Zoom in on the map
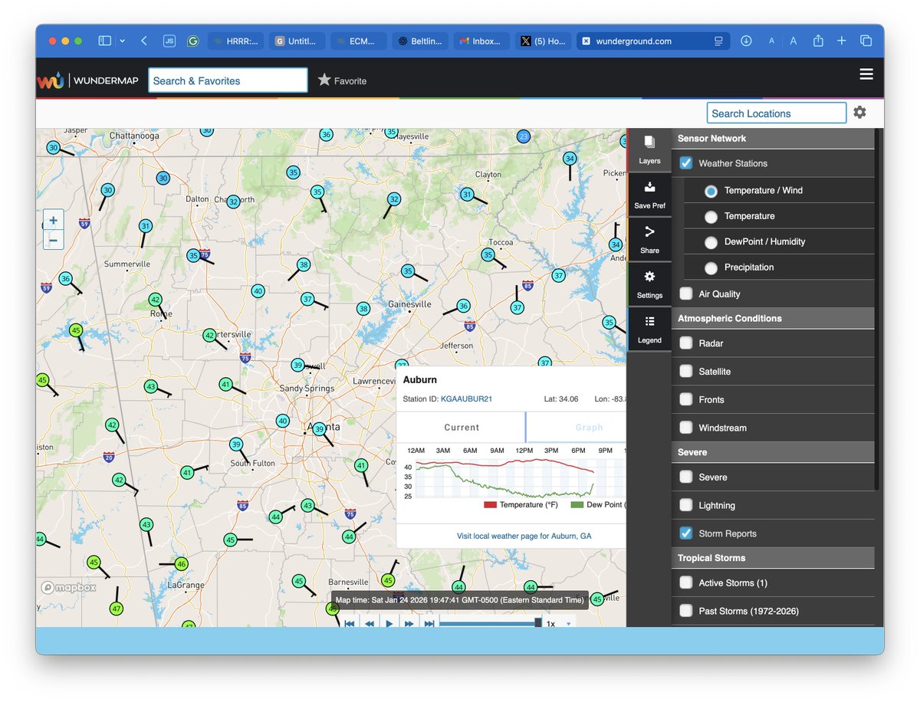920x702 pixels. pyautogui.click(x=53, y=221)
